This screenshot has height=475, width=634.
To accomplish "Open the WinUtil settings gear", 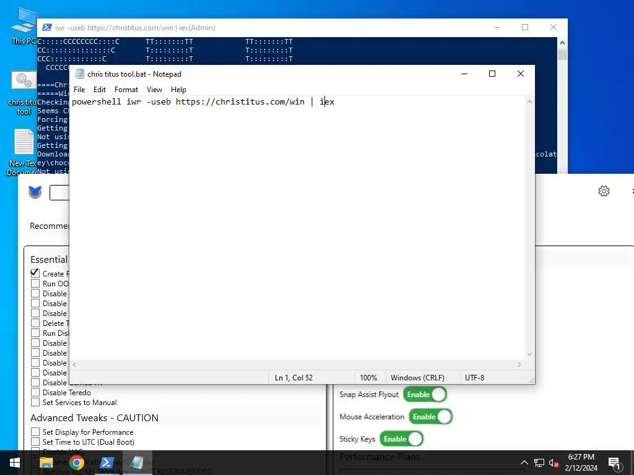I will [604, 191].
